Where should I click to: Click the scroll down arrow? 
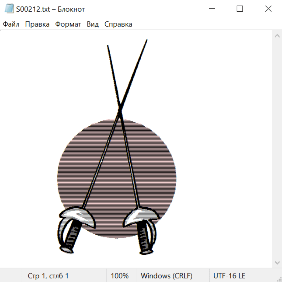pyautogui.click(x=277, y=262)
